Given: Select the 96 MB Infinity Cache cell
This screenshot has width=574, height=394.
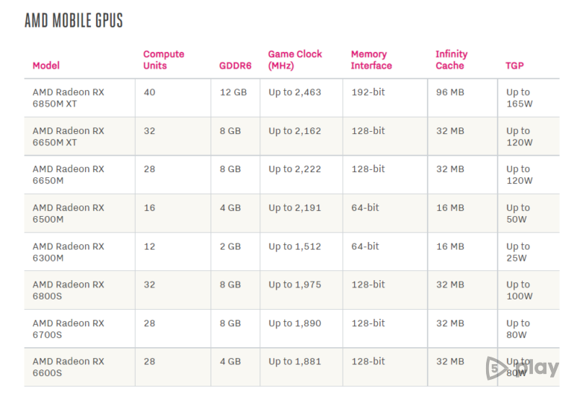Looking at the screenshot, I should 450,92.
